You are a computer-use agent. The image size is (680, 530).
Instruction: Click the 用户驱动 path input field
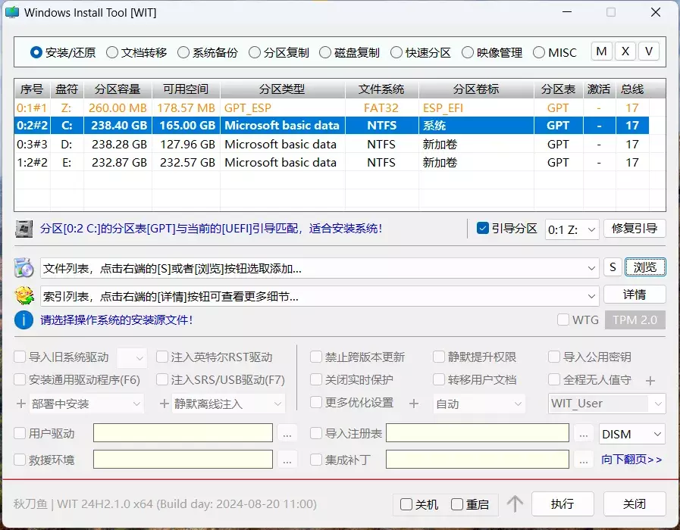[x=183, y=433]
